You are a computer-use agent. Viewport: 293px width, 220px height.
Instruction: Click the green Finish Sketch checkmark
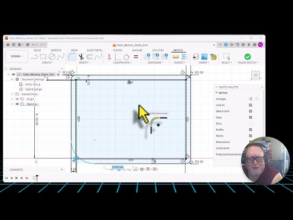click(248, 56)
